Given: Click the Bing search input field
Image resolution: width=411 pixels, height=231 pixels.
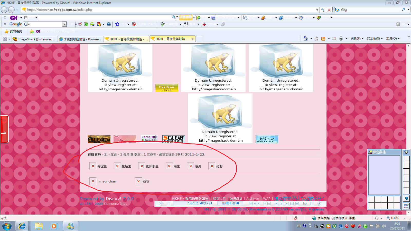Looking at the screenshot, I should coord(370,10).
